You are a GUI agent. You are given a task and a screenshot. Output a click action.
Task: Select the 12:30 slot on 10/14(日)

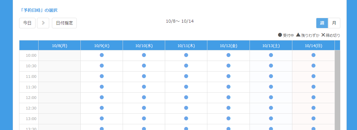tap(313, 108)
